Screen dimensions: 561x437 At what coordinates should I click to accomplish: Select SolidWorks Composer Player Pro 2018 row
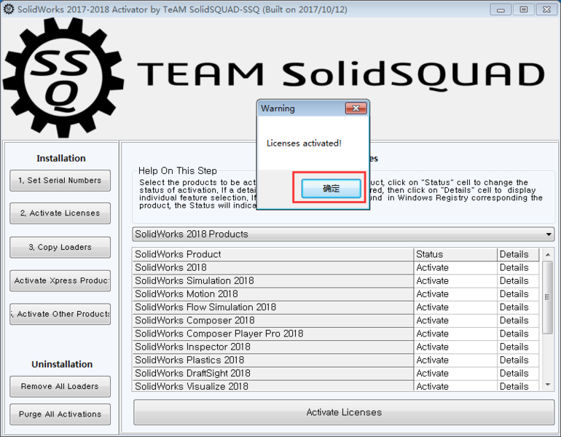pos(273,334)
